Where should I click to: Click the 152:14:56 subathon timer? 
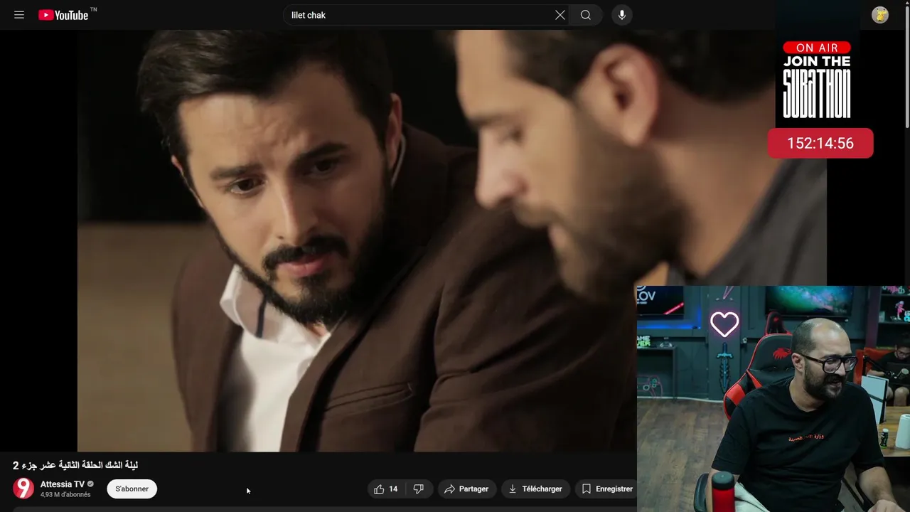[x=820, y=143]
